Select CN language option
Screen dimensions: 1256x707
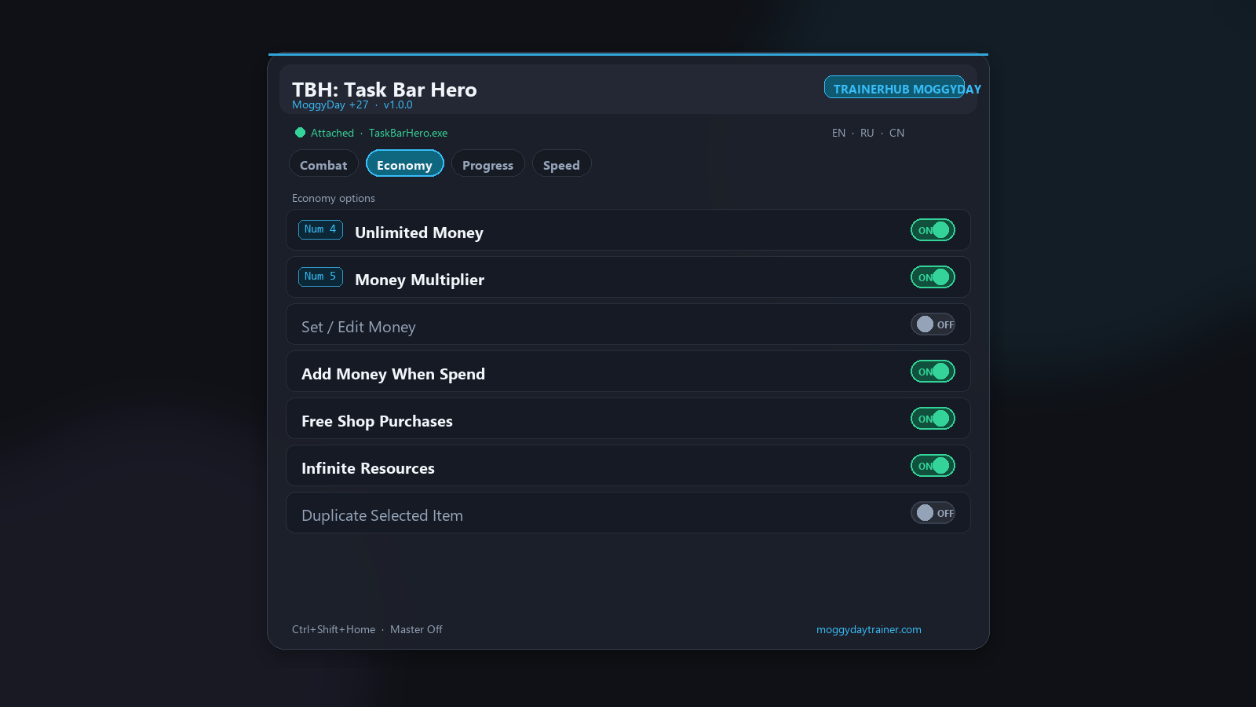(896, 133)
